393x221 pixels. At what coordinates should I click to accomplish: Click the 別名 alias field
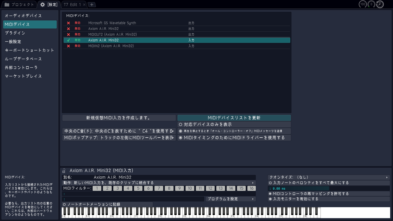(159, 178)
